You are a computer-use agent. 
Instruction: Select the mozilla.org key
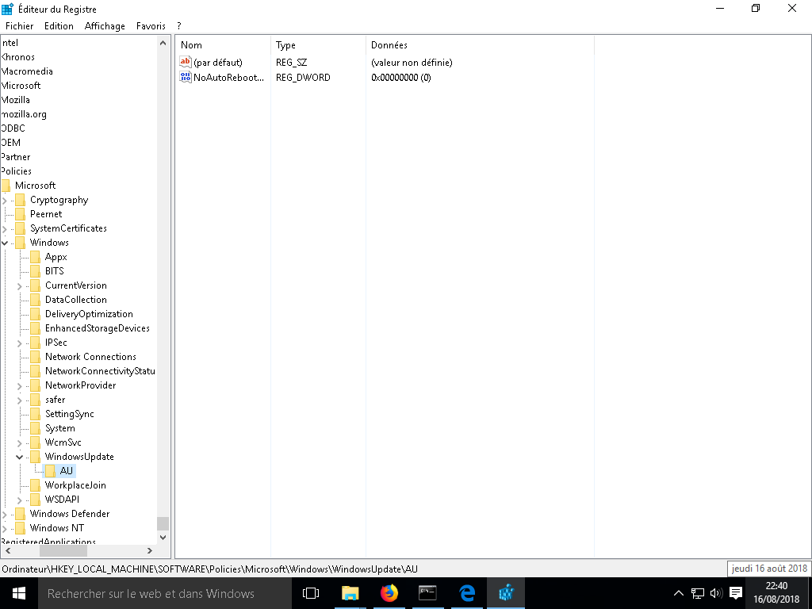coord(24,114)
